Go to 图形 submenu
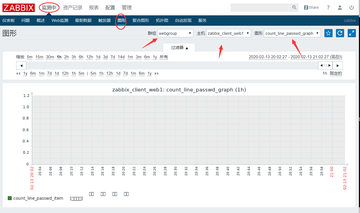This screenshot has height=213, width=360. [x=122, y=21]
